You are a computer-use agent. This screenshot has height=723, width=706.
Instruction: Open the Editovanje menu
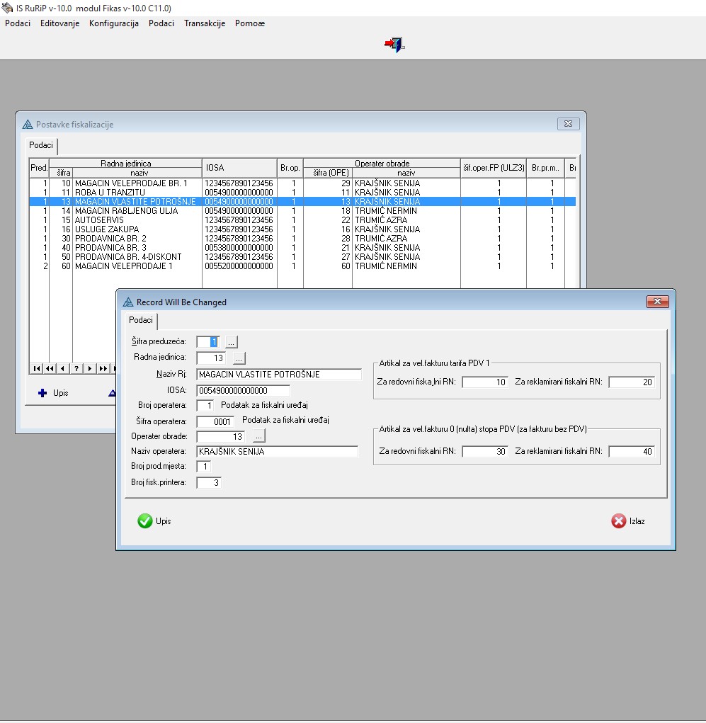pyautogui.click(x=59, y=23)
